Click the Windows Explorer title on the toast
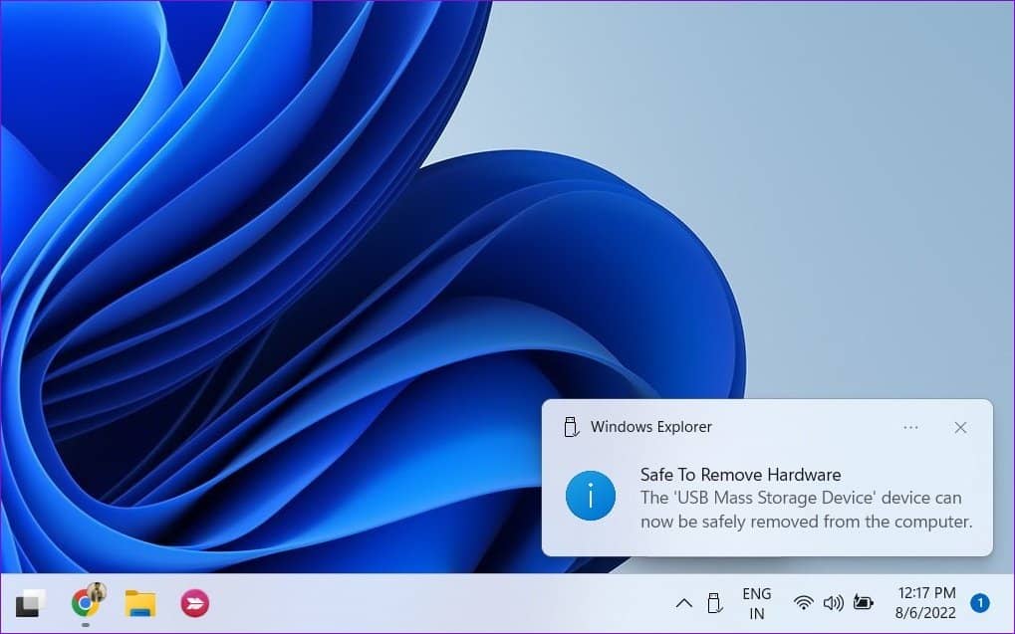1015x634 pixels. [x=651, y=426]
